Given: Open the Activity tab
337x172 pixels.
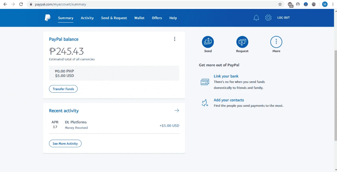Looking at the screenshot, I should coord(87,18).
